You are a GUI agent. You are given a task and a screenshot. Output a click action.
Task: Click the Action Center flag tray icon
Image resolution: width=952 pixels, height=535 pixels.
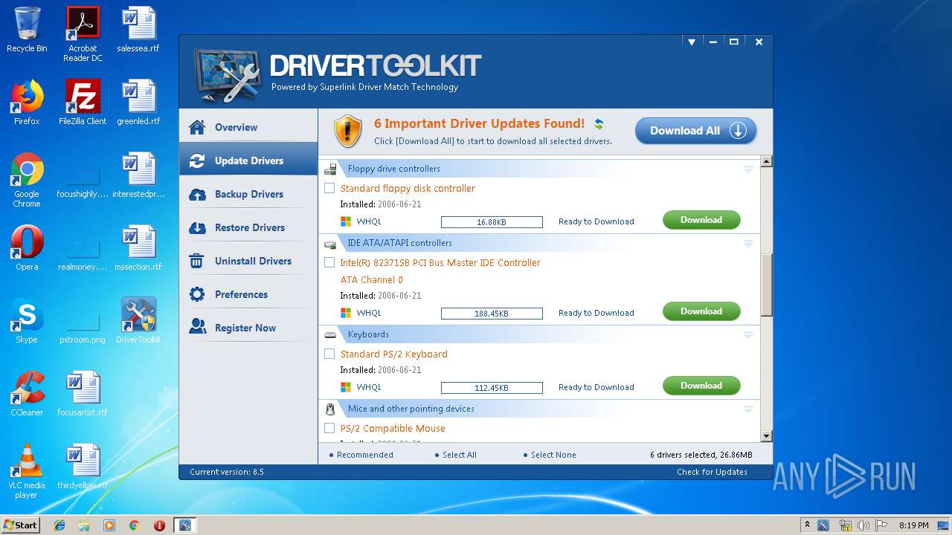881,525
